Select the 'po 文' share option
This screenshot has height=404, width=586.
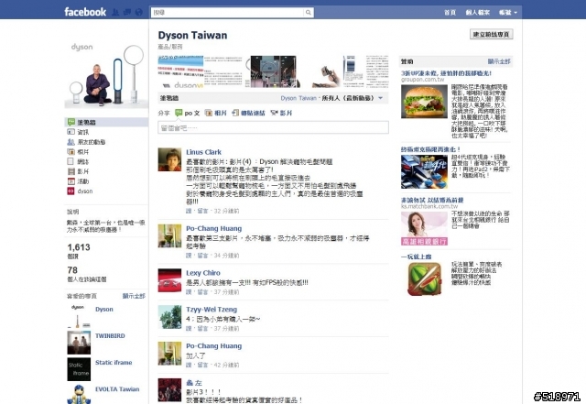click(x=188, y=113)
